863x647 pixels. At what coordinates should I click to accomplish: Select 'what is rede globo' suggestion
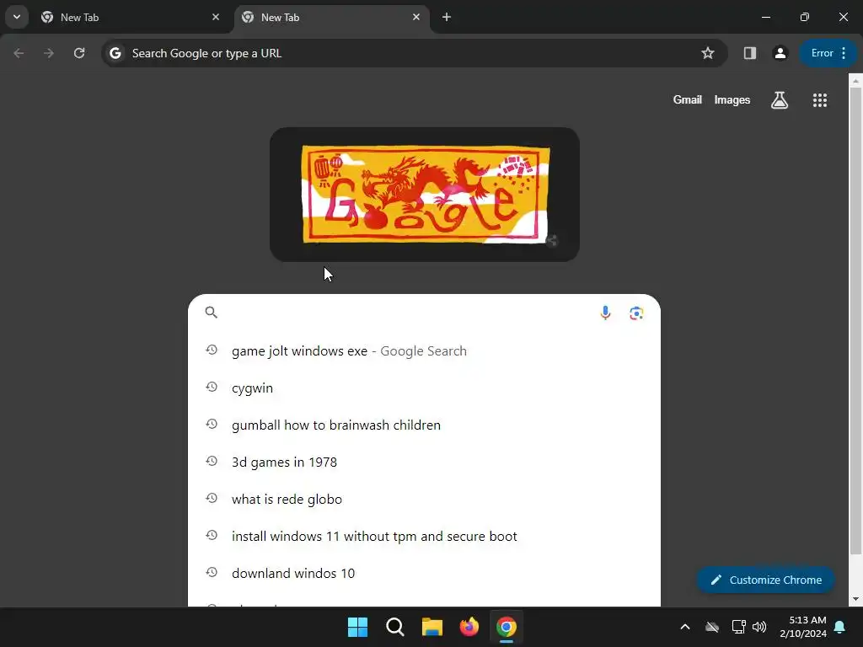pos(424,499)
